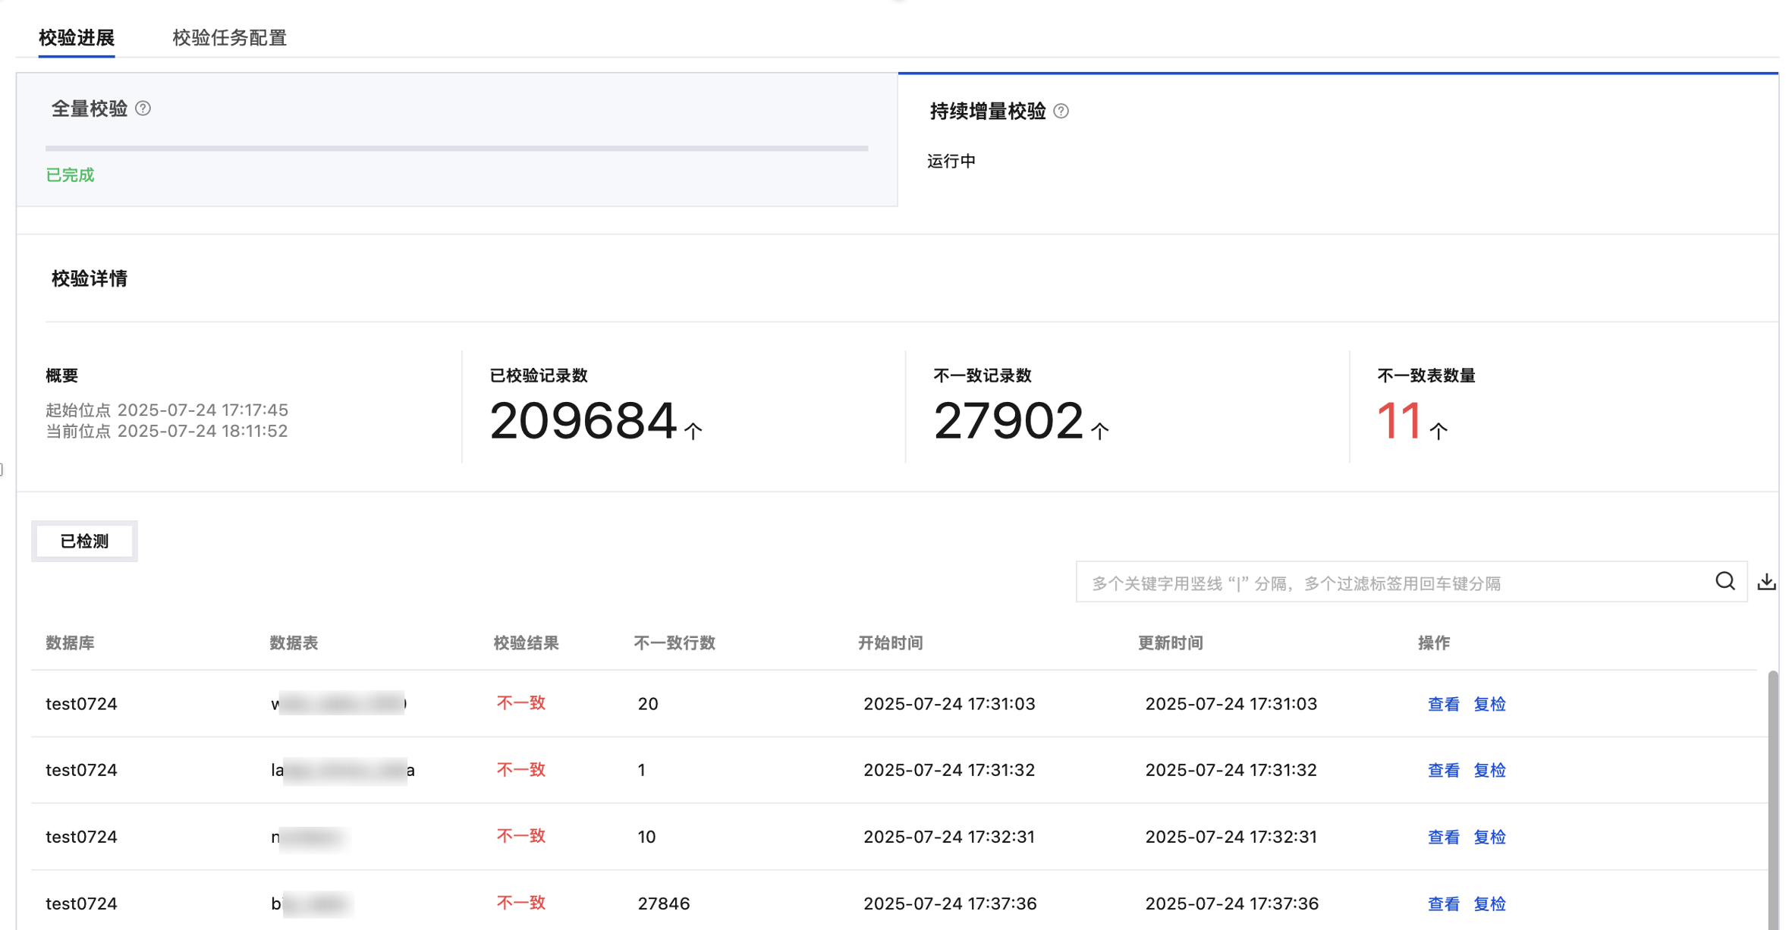This screenshot has width=1789, height=930.
Task: Click 查看 for the 17:31:32 row
Action: (1442, 770)
